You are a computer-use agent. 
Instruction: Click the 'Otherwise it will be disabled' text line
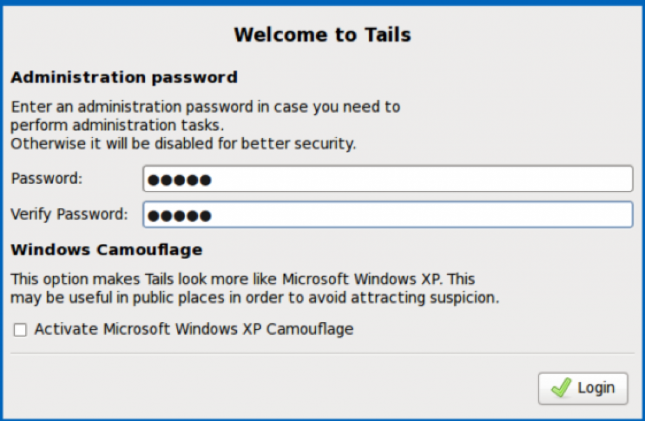point(183,143)
